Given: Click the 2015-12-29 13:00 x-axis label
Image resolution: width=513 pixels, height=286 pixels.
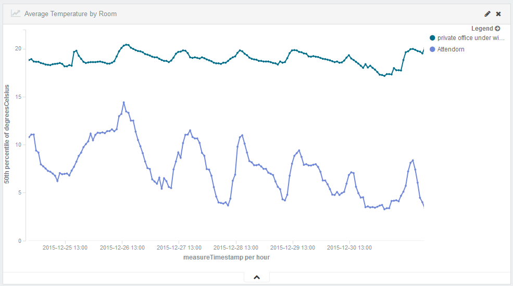Looking at the screenshot, I should click(293, 248).
